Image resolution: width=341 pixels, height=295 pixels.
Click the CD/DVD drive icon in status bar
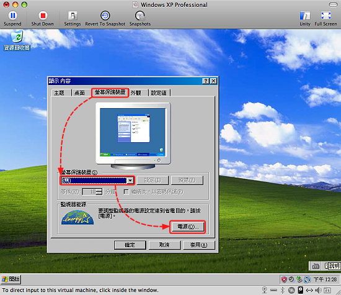pyautogui.click(x=291, y=290)
